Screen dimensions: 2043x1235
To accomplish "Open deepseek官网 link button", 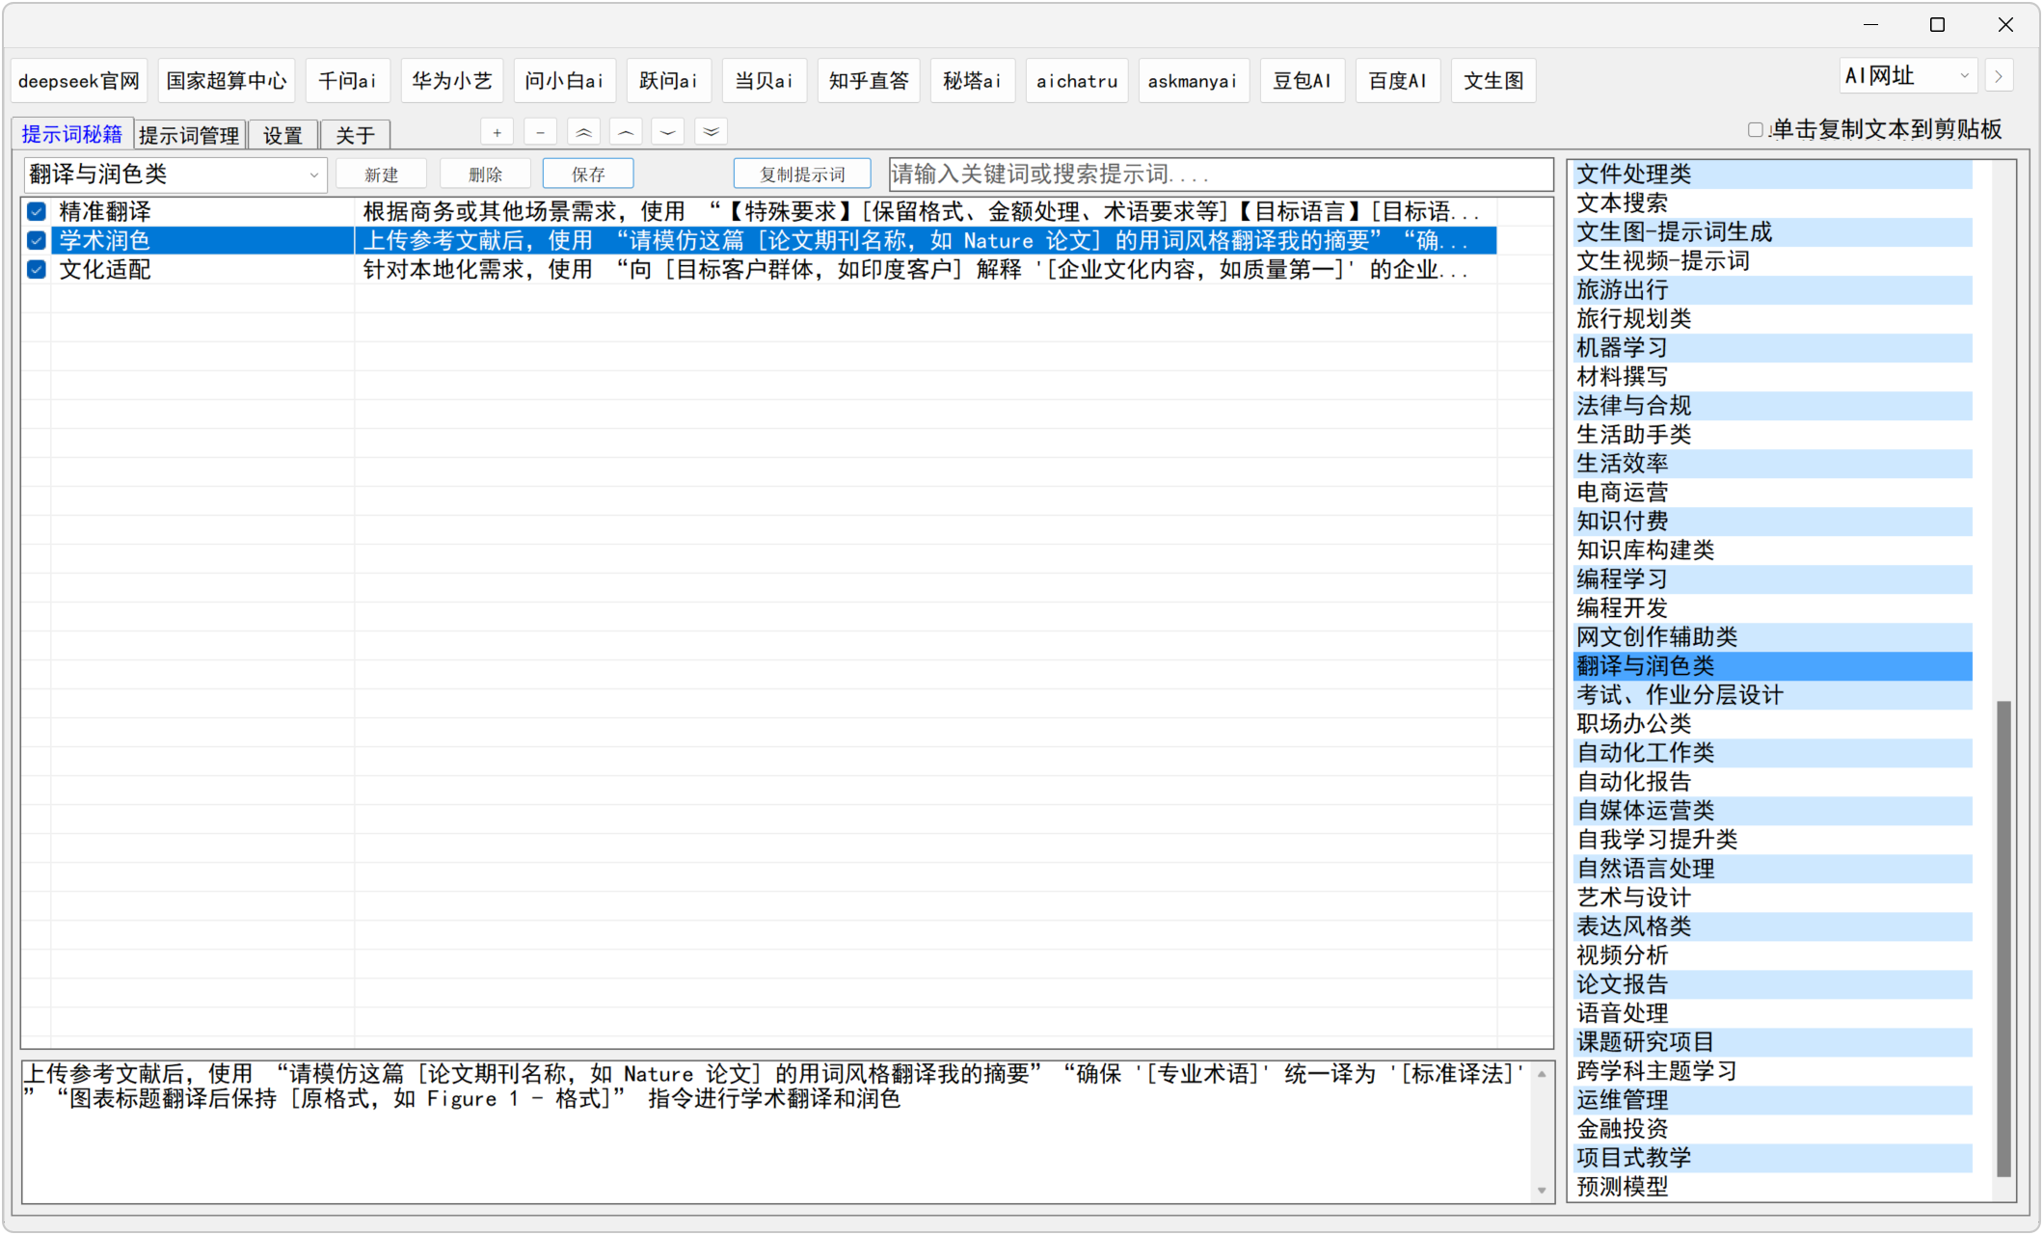I will [79, 81].
